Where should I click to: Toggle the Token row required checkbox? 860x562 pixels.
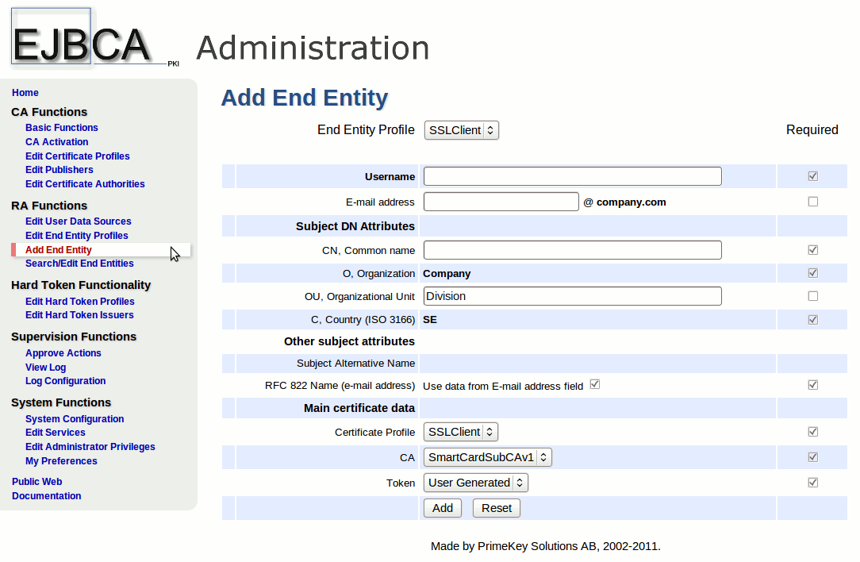(813, 483)
